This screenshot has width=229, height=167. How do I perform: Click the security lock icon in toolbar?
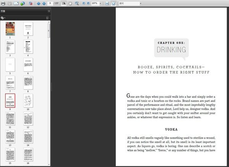[31, 3]
